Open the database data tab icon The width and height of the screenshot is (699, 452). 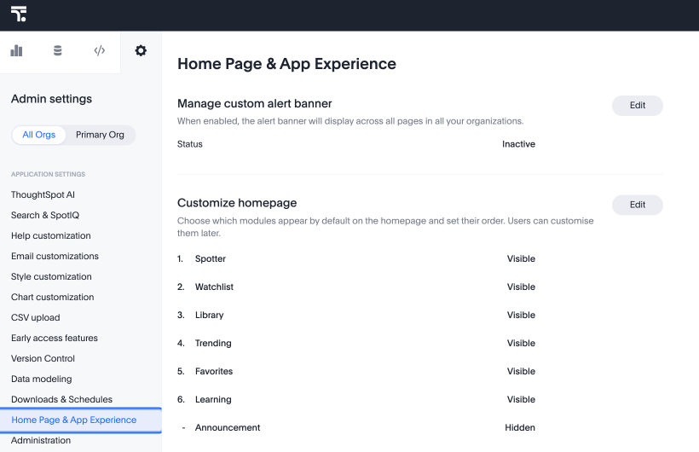click(57, 50)
